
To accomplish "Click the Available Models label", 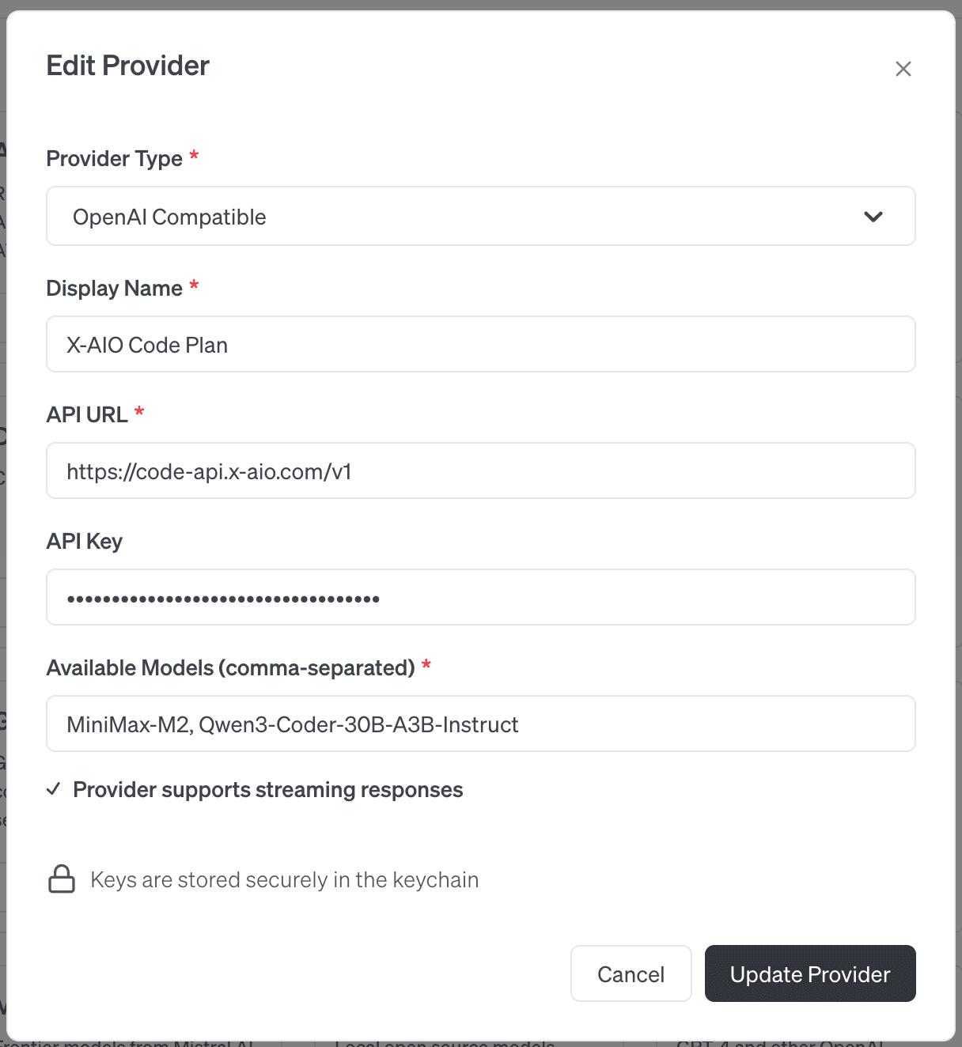I will [230, 668].
